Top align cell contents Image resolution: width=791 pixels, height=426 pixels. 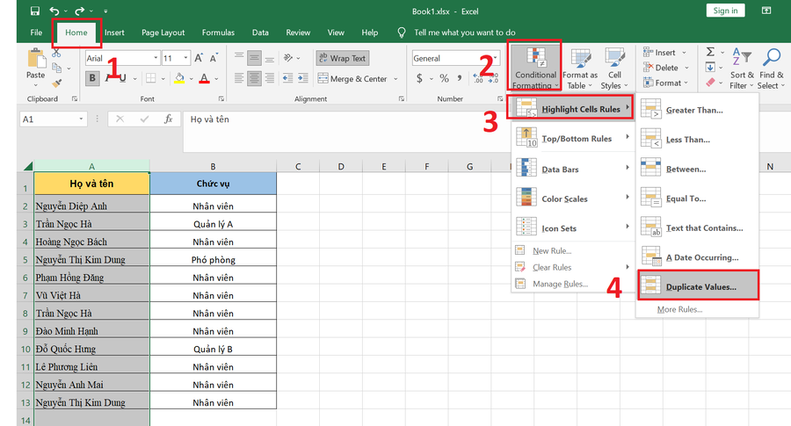tap(239, 58)
